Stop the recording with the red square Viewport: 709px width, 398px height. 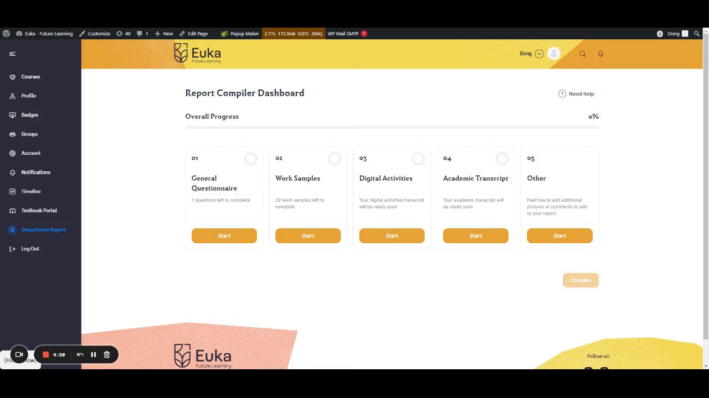point(46,355)
